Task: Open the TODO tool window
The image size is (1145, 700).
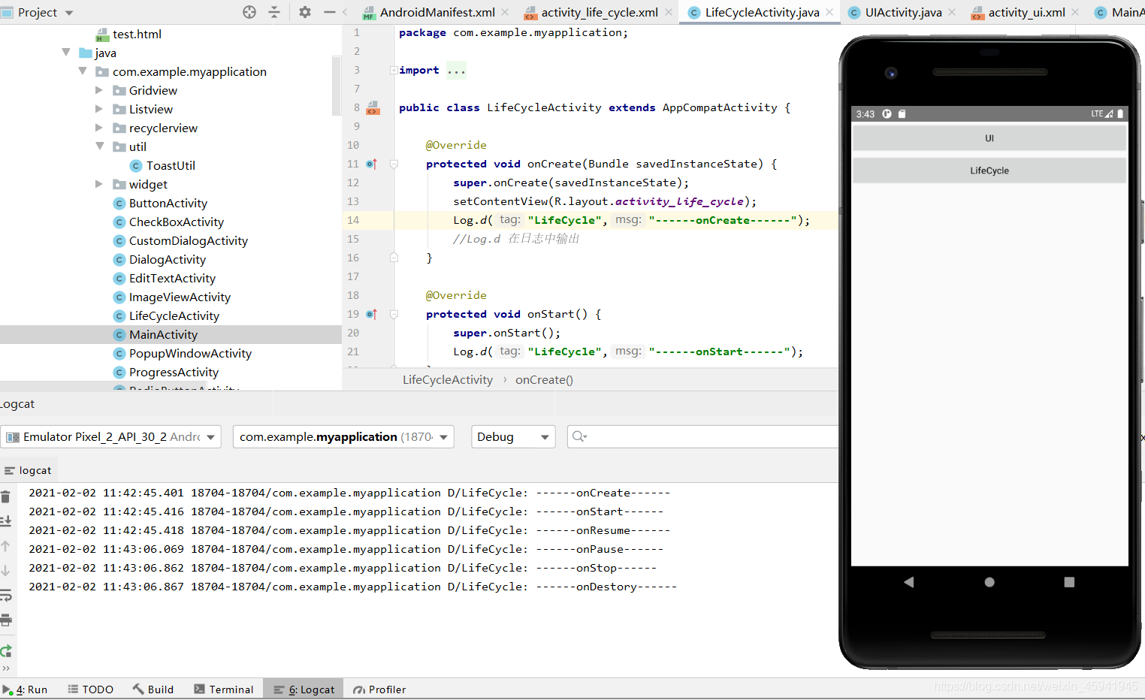Action: (x=90, y=689)
